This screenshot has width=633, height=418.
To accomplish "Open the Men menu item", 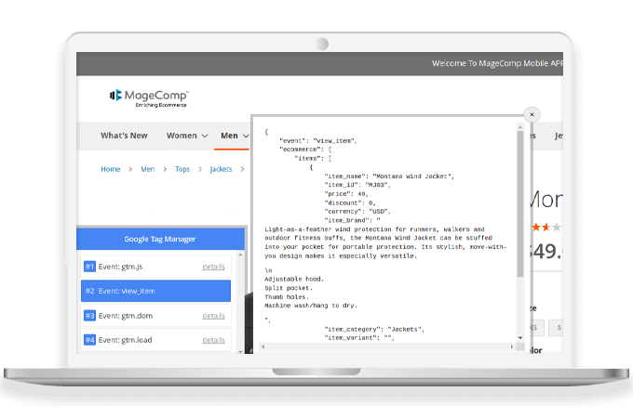I will pyautogui.click(x=229, y=136).
